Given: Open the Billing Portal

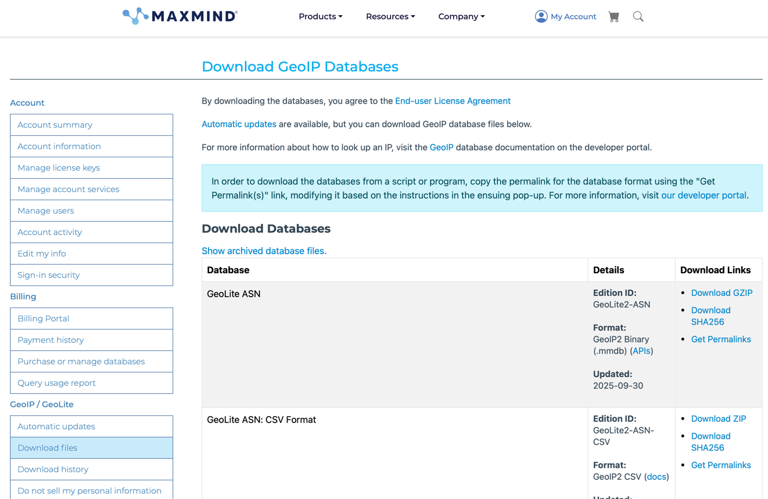Looking at the screenshot, I should (x=91, y=319).
